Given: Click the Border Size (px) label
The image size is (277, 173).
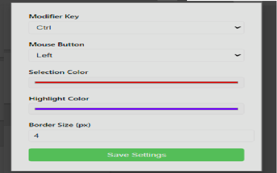Looking at the screenshot, I should [x=60, y=125].
